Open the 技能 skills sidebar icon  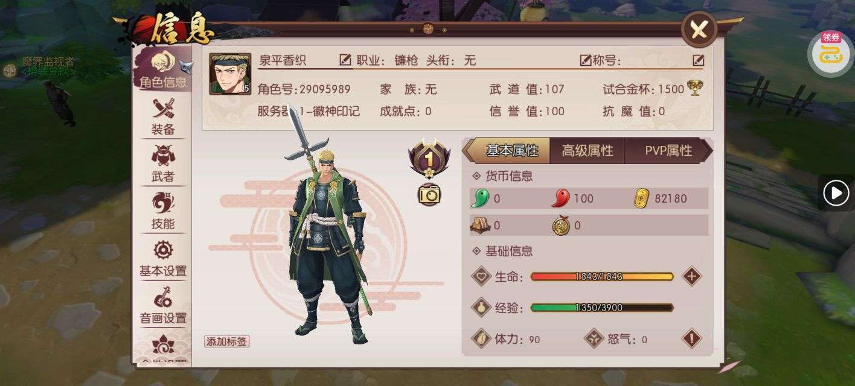click(x=163, y=210)
